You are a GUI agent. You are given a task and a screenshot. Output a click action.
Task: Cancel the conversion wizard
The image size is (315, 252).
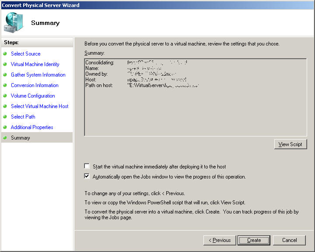(289, 240)
